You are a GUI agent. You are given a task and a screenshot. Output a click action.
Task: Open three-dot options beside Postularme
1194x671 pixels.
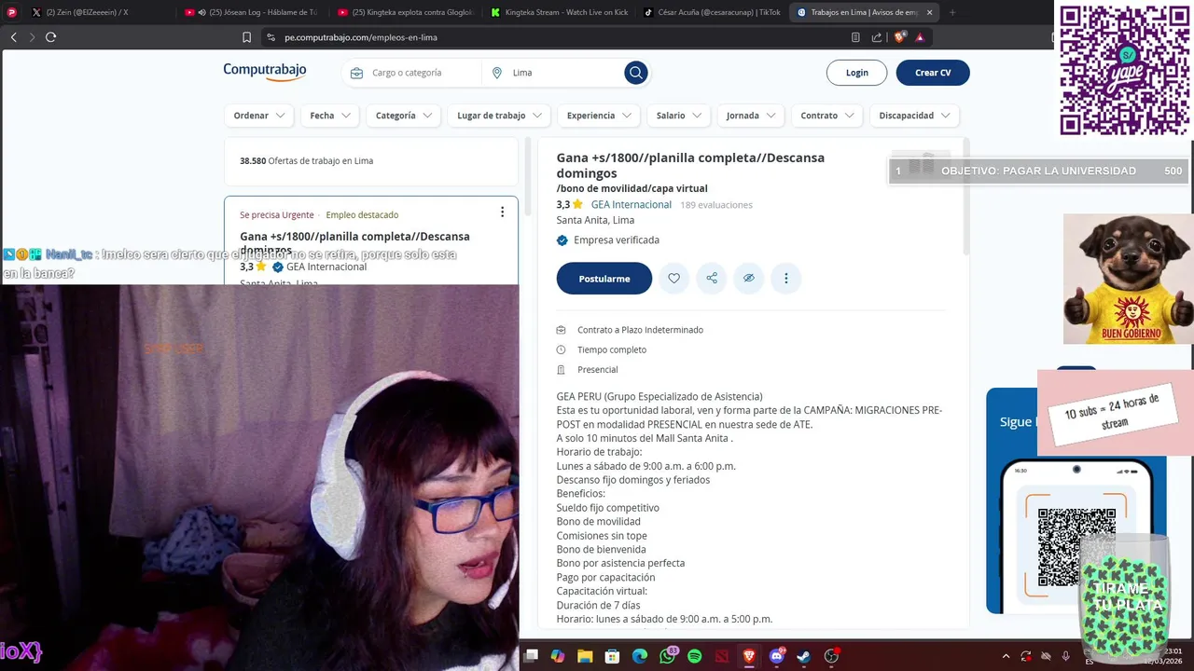(x=786, y=278)
